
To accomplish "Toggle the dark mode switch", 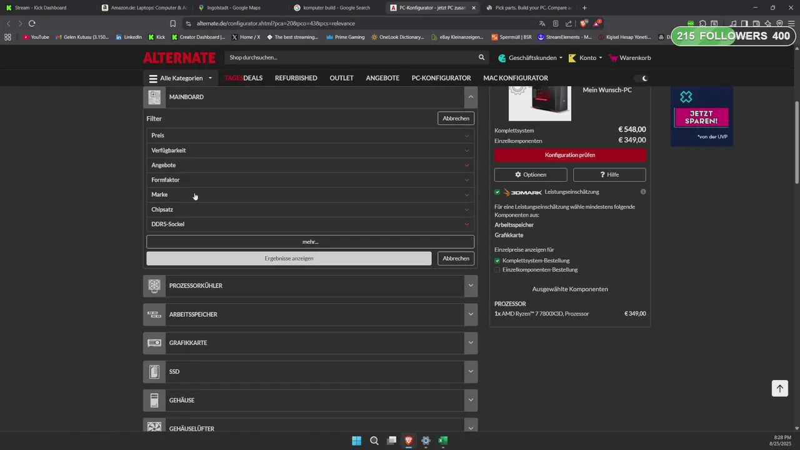I will point(641,78).
